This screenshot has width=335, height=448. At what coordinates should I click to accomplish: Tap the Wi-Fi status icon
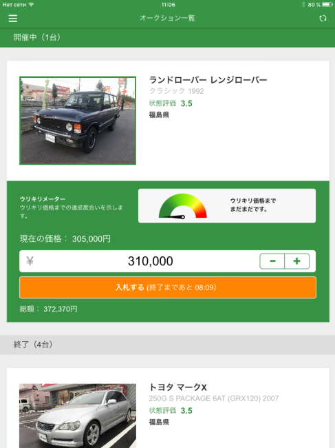(x=31, y=5)
